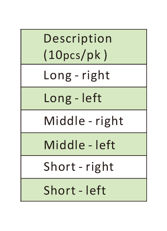Image resolution: width=167 pixels, height=231 pixels.
Task: Click "Middle" in the Middle - right row
Action: tap(65, 121)
